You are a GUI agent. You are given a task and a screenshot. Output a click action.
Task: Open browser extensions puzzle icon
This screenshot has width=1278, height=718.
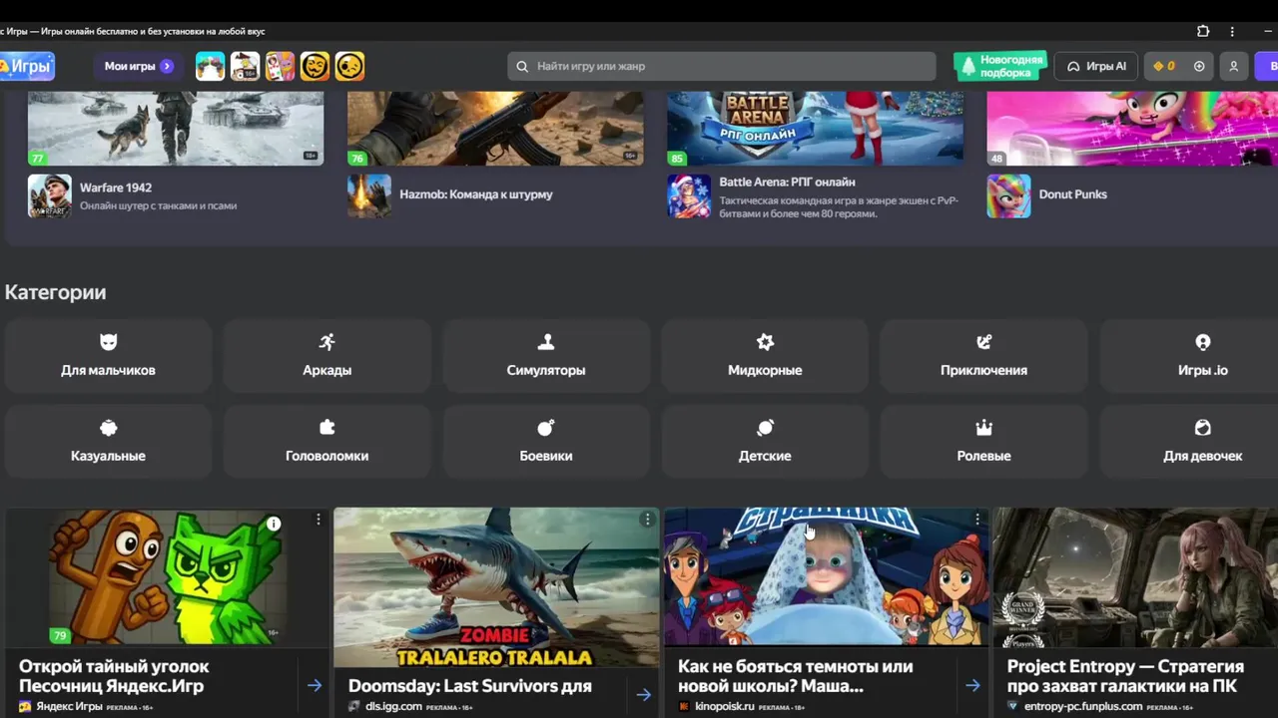tap(1203, 31)
